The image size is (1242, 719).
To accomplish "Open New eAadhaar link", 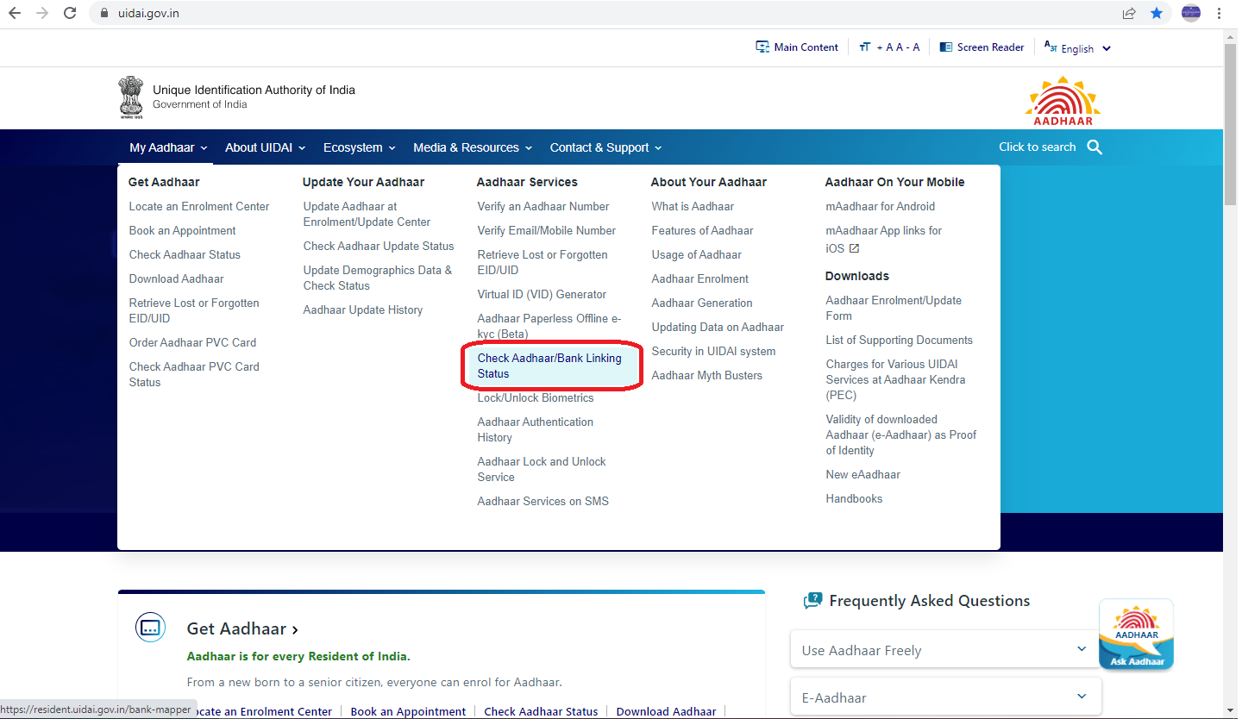I will [x=863, y=475].
